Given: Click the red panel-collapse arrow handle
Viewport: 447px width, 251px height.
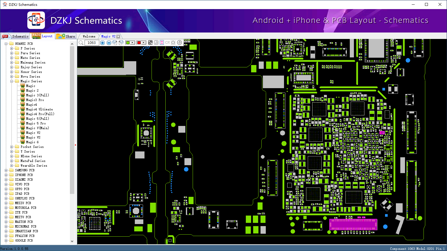Looking at the screenshot, I should [x=75, y=145].
